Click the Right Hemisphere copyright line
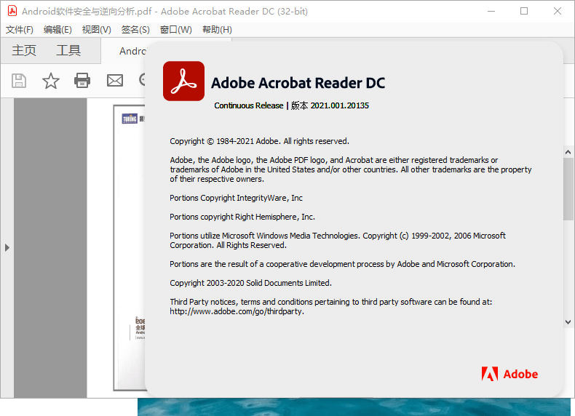The height and width of the screenshot is (416, 575). (242, 217)
